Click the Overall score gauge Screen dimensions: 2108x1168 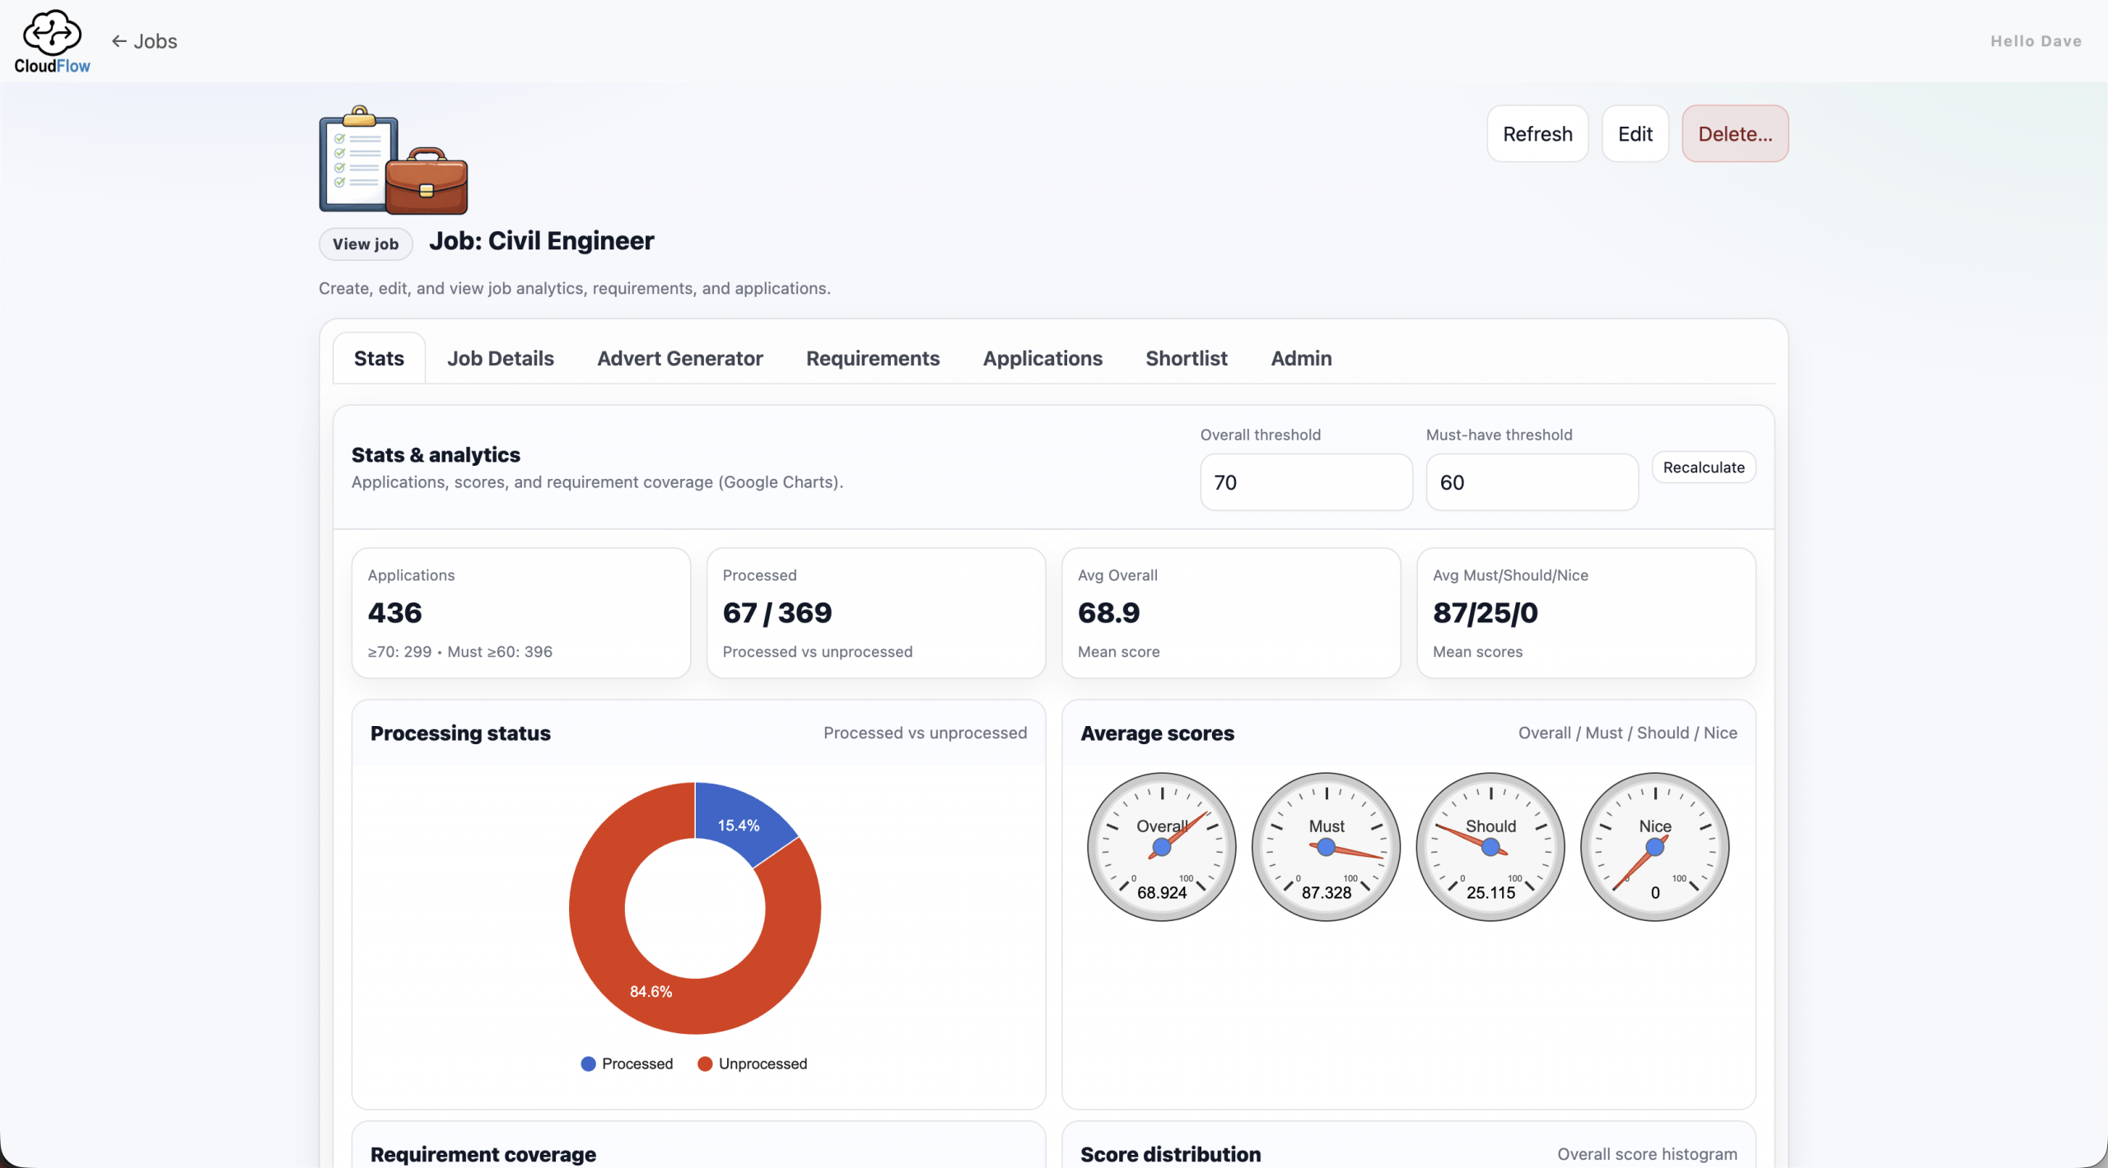(1161, 846)
